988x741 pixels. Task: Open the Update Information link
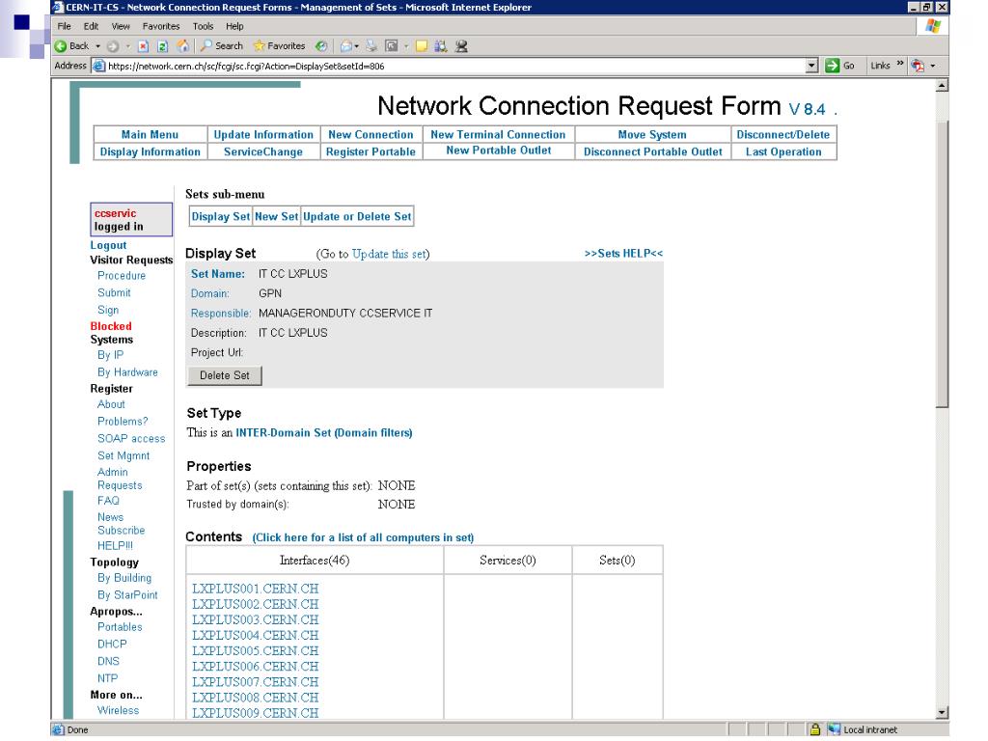[x=263, y=135]
